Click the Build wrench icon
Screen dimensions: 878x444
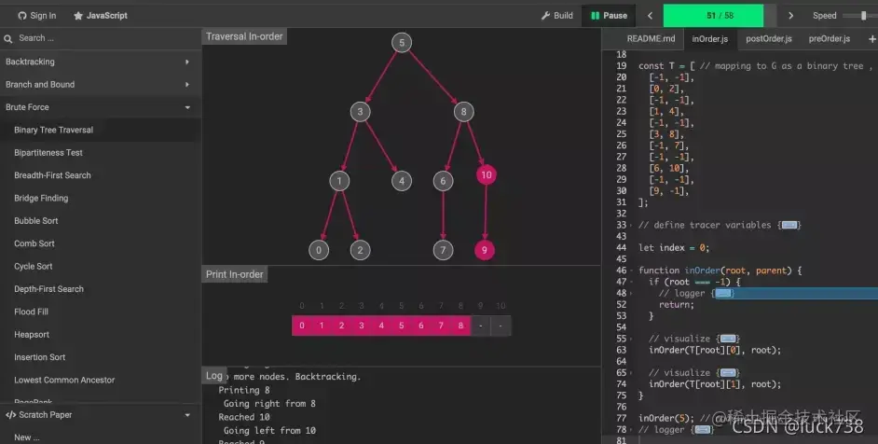pos(545,16)
